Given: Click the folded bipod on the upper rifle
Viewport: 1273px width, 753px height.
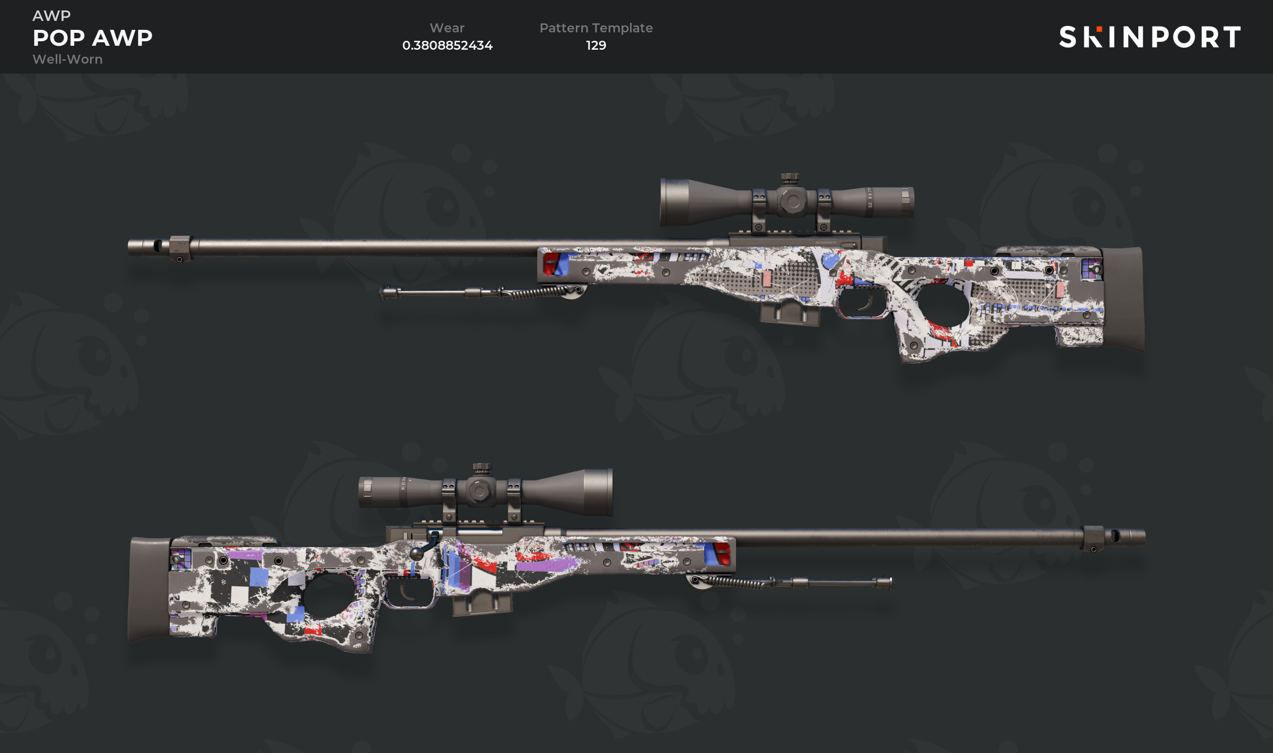Looking at the screenshot, I should click(x=482, y=292).
